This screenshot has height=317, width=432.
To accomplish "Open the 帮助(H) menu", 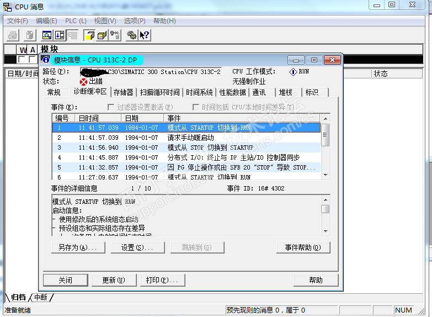I will point(164,21).
